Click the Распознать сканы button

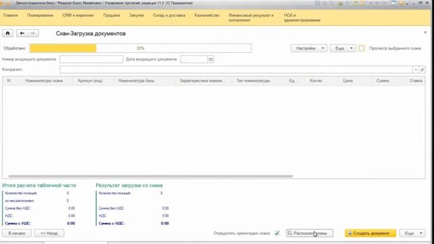[310, 233]
